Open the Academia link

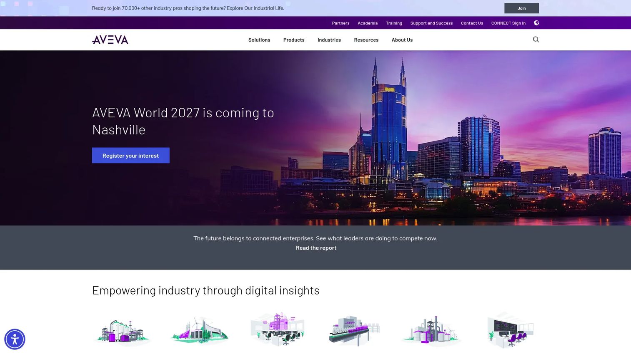[368, 23]
